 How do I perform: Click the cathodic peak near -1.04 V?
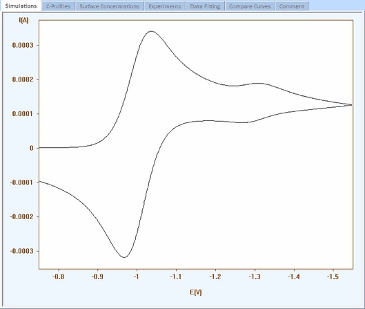pyautogui.click(x=151, y=31)
